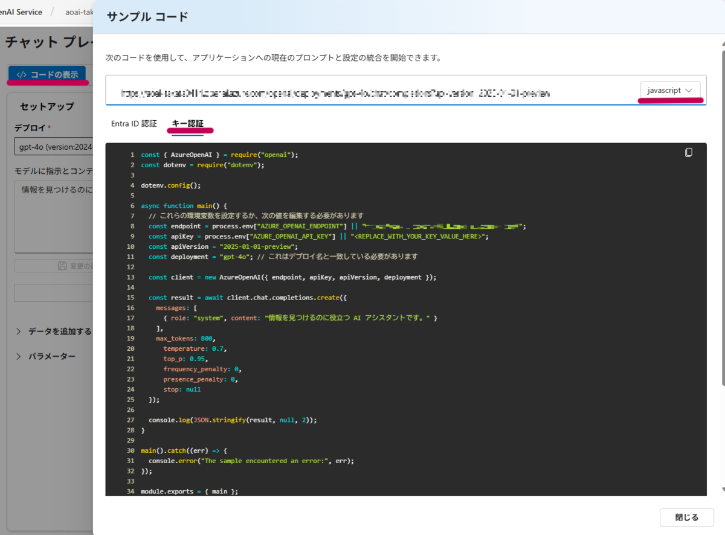Image resolution: width=725 pixels, height=535 pixels.
Task: Expand the データを追加する section
Action: tap(53, 332)
